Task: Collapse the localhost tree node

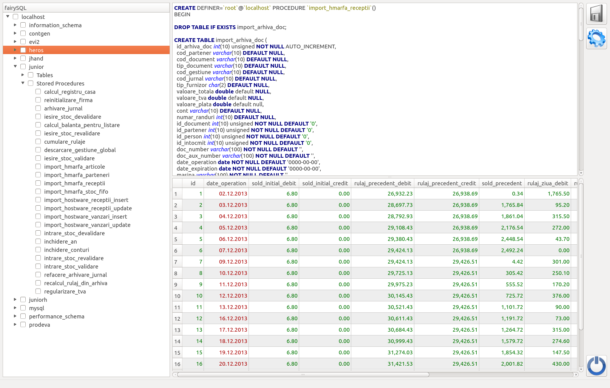Action: [8, 17]
